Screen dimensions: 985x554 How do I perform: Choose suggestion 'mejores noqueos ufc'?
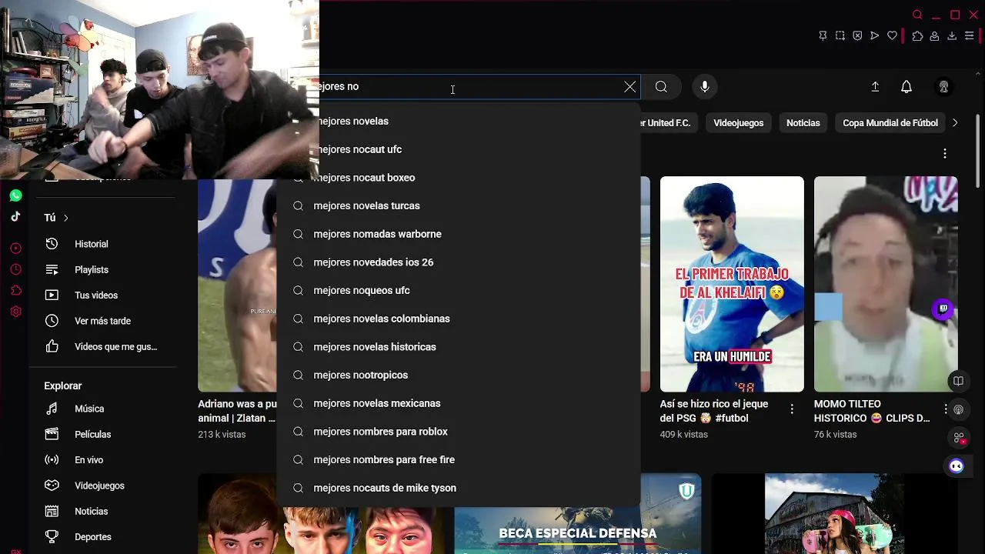coord(459,290)
